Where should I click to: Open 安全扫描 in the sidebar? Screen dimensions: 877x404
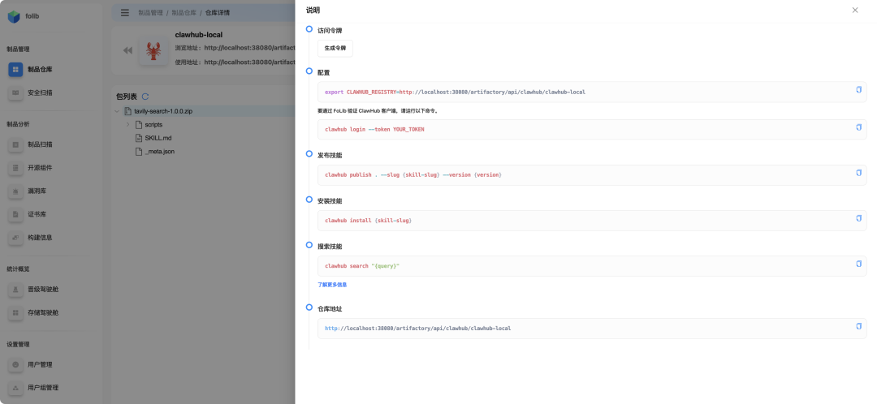click(x=40, y=92)
